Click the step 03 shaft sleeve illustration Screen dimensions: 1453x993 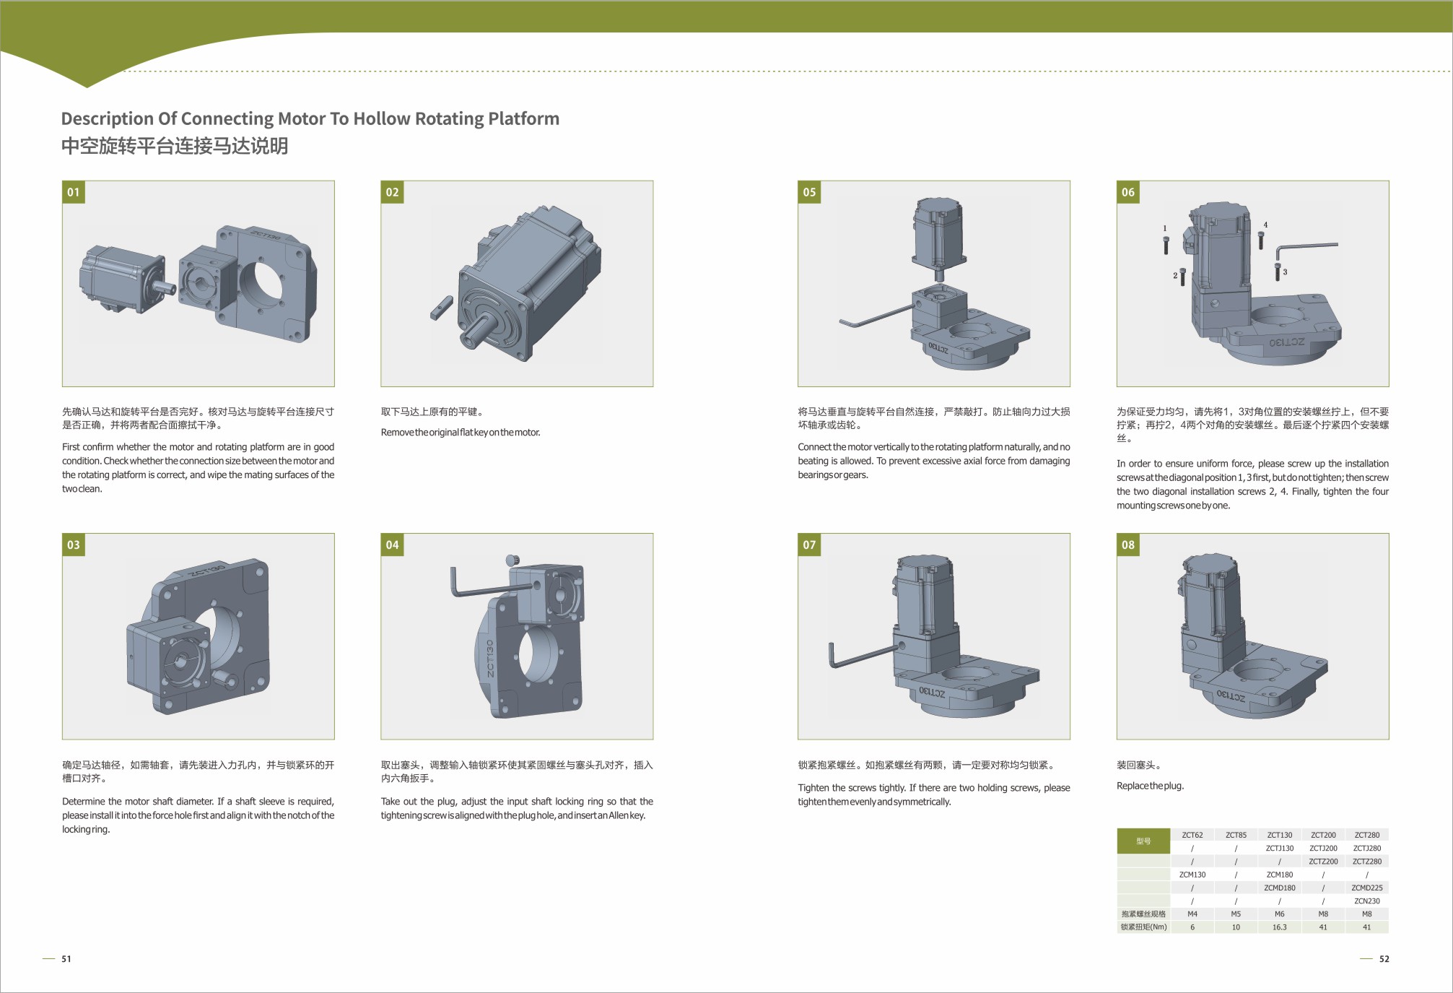tap(198, 636)
